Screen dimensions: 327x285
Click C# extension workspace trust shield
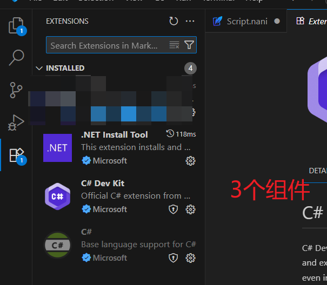(173, 258)
